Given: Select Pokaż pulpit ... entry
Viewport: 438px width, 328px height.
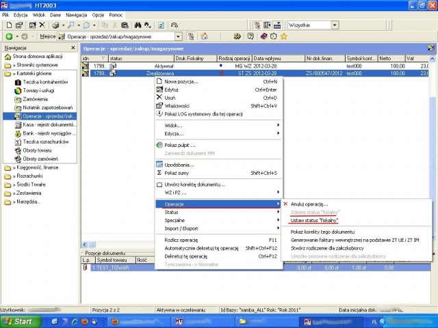Looking at the screenshot, I should pos(218,146).
